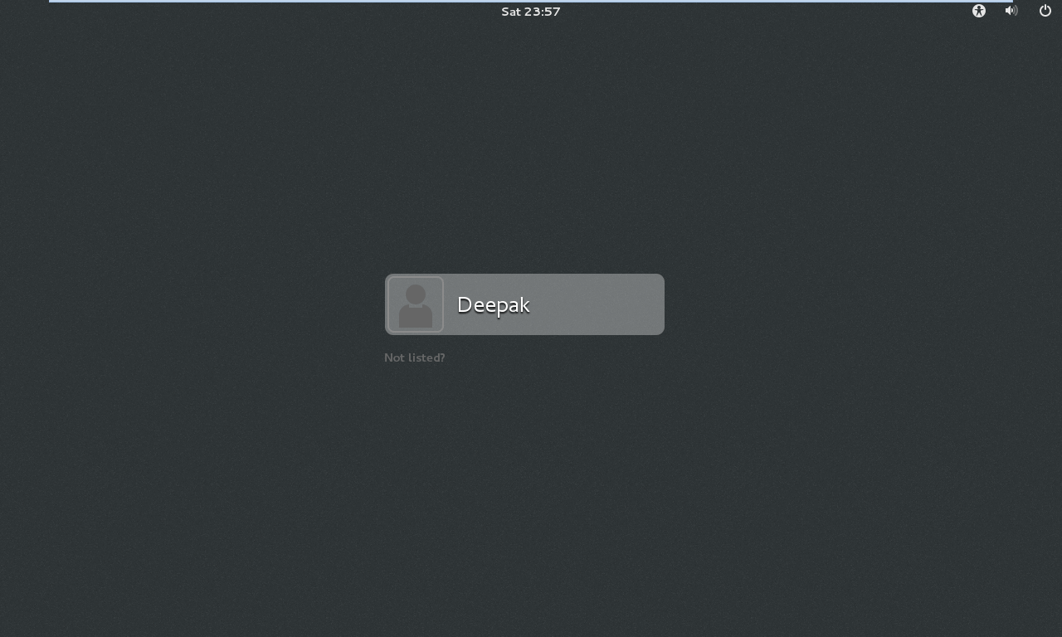This screenshot has height=637, width=1062.
Task: Click the day and time in panel
Action: point(531,12)
